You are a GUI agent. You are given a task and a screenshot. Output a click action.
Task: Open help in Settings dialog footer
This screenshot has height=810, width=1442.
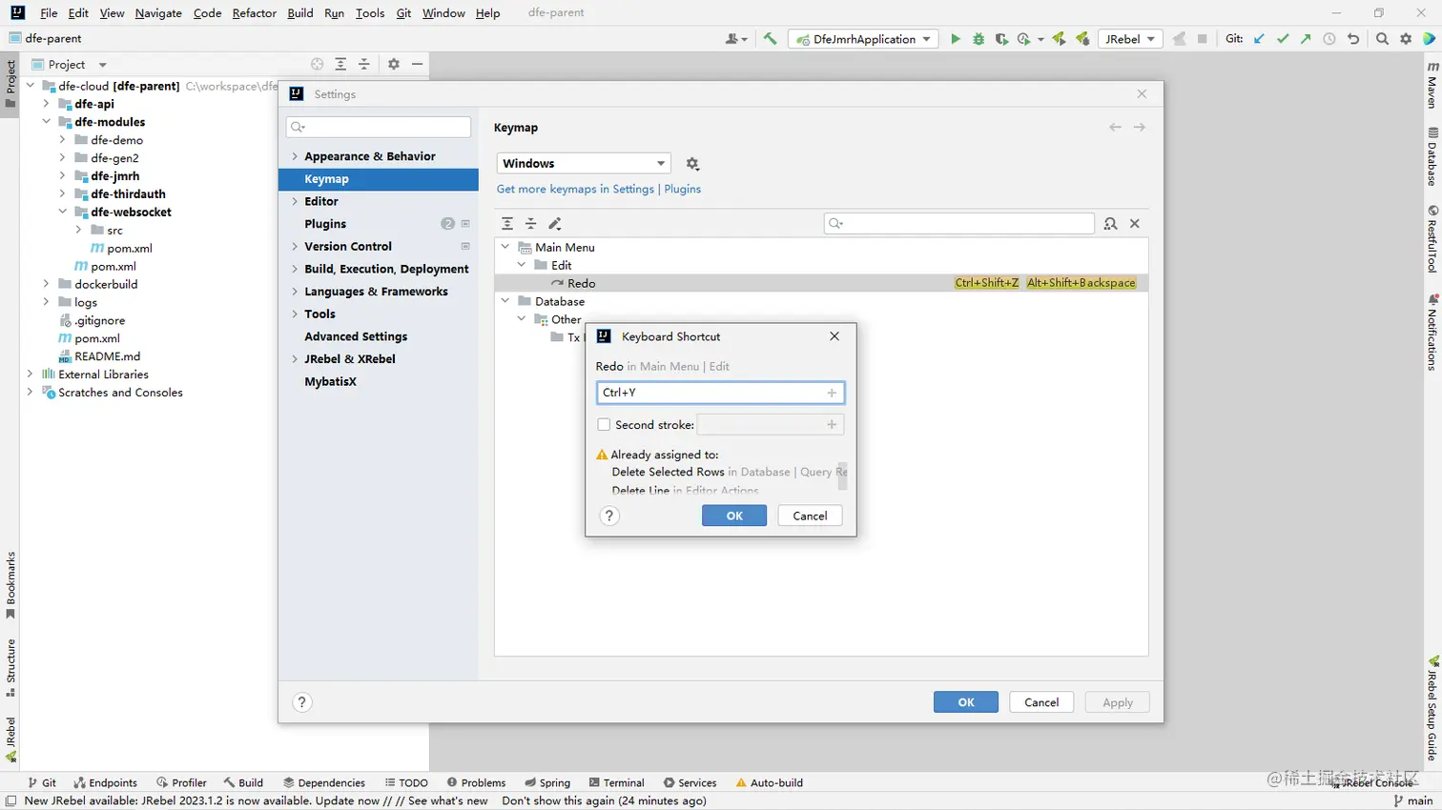click(301, 702)
